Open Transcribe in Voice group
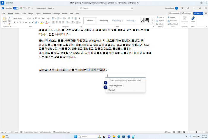The image size is (208, 139). pyautogui.click(x=172, y=21)
